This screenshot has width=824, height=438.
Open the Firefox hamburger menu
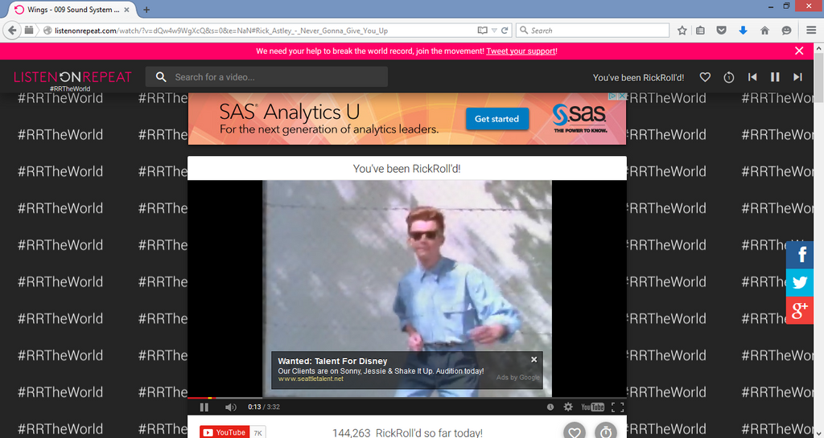coord(811,31)
